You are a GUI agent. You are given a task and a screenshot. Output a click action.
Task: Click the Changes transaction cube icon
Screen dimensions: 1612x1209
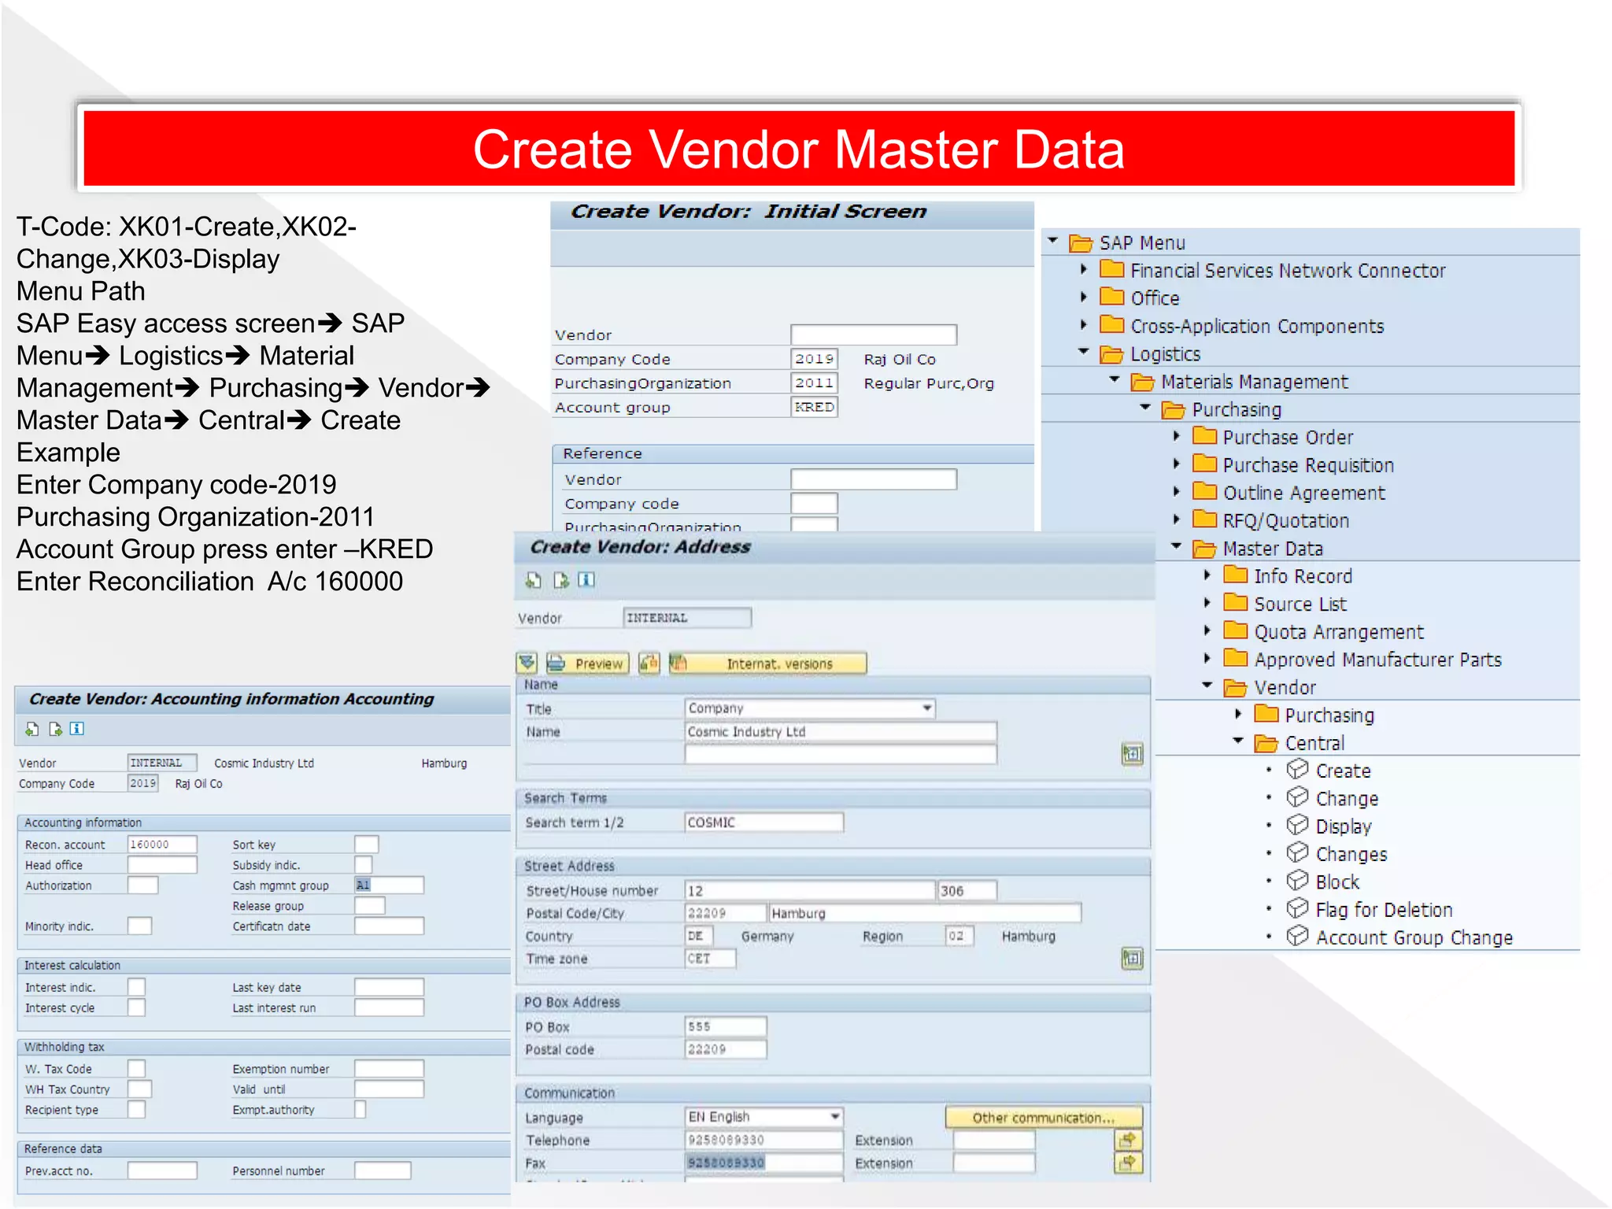[x=1297, y=852]
